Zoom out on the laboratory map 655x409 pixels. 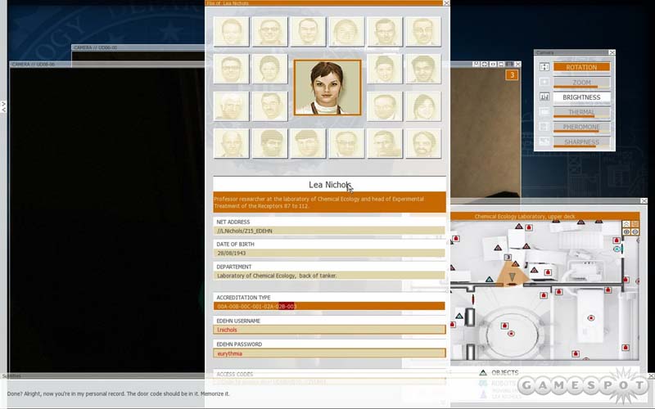tap(635, 232)
